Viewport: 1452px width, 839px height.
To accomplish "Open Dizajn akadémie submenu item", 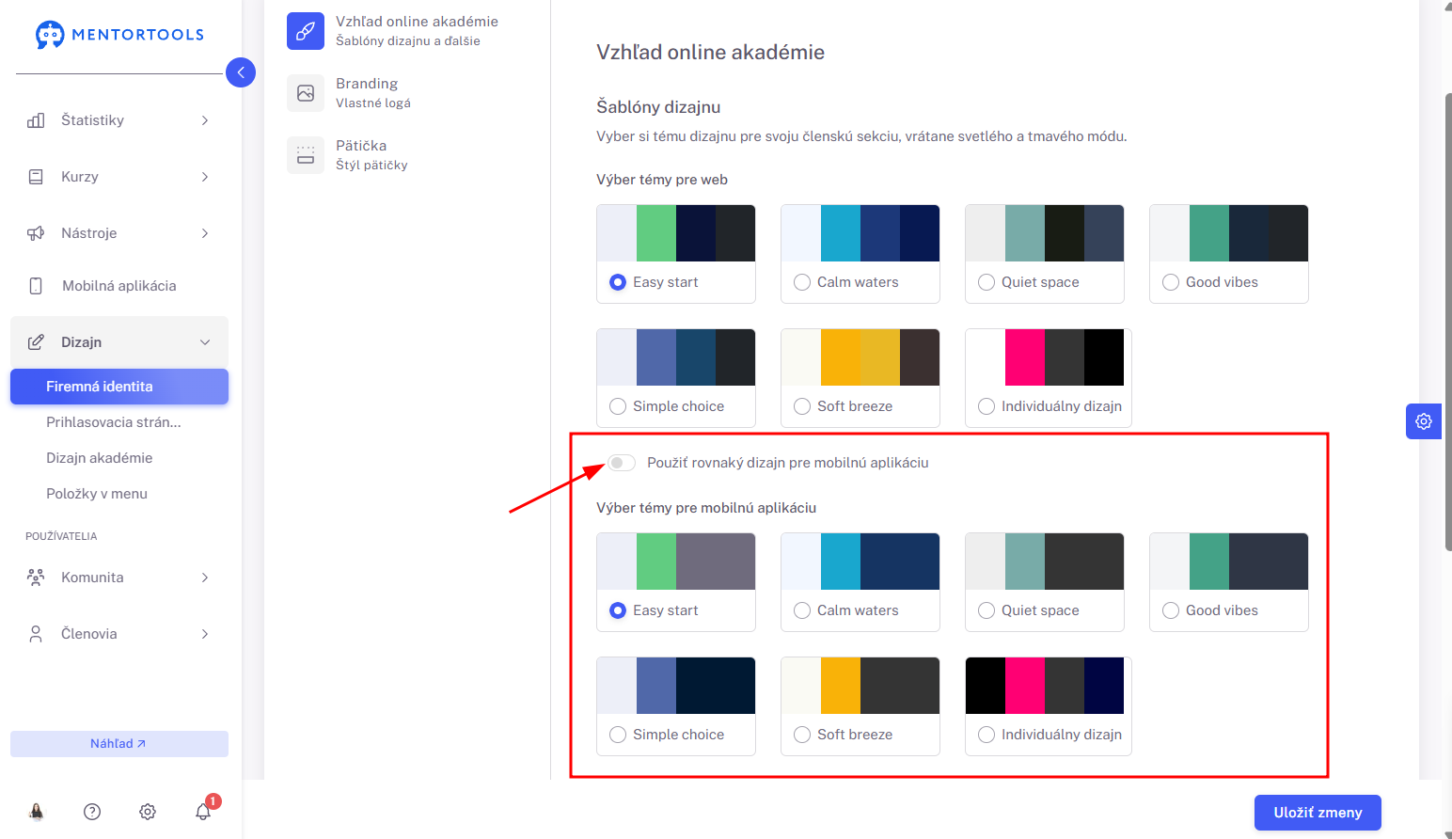I will (x=100, y=458).
